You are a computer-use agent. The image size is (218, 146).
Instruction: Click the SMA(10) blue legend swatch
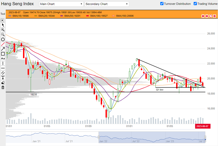[10, 16]
